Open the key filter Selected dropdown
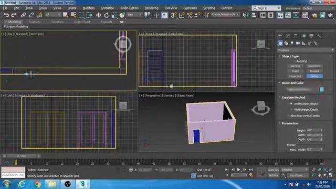Screen dimensions: 336x189 [295, 170]
